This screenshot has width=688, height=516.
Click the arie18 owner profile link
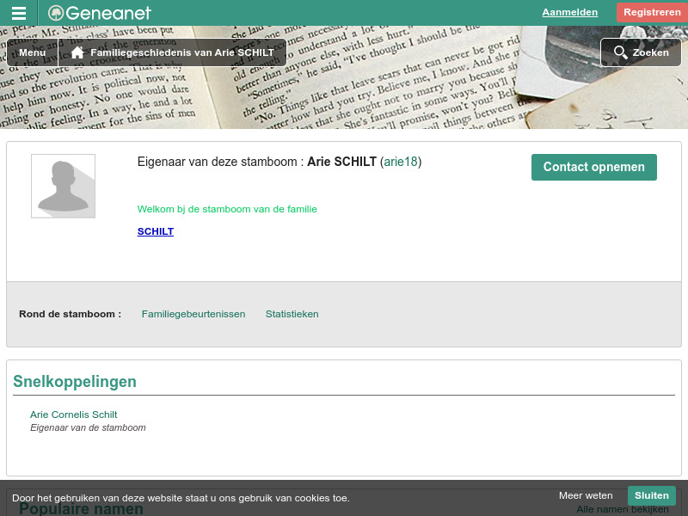click(399, 161)
